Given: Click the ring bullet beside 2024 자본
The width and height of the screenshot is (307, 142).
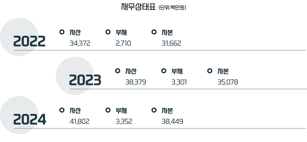Looking at the screenshot, I should point(154,110).
